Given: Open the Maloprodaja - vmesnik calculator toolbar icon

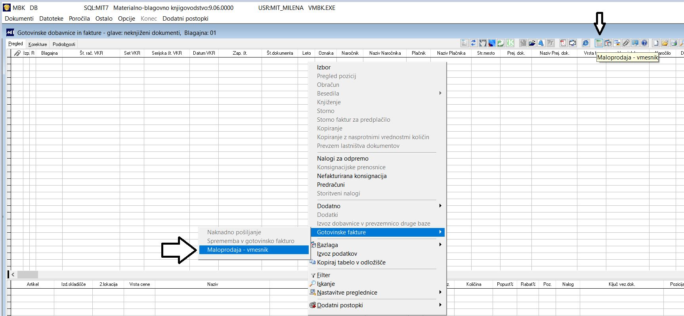Looking at the screenshot, I should [x=599, y=43].
